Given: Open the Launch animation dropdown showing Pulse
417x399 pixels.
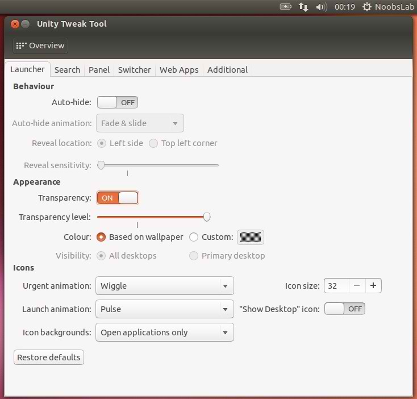Looking at the screenshot, I should pyautogui.click(x=165, y=309).
